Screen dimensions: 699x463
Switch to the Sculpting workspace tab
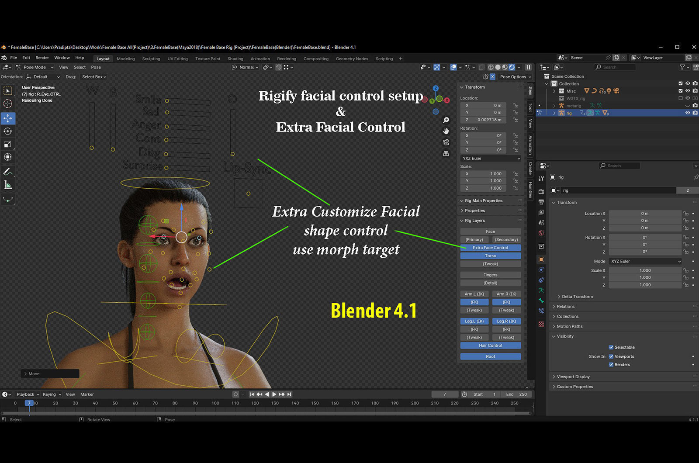(x=151, y=59)
